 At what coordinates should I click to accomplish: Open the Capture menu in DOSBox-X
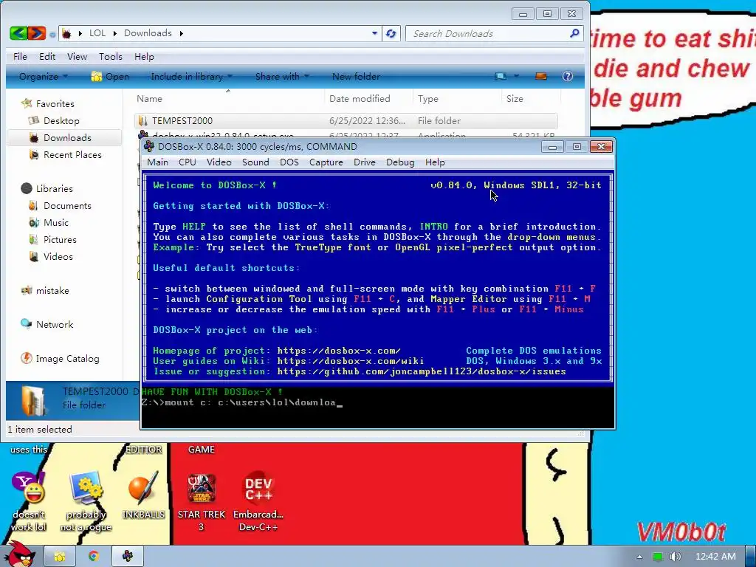[326, 162]
